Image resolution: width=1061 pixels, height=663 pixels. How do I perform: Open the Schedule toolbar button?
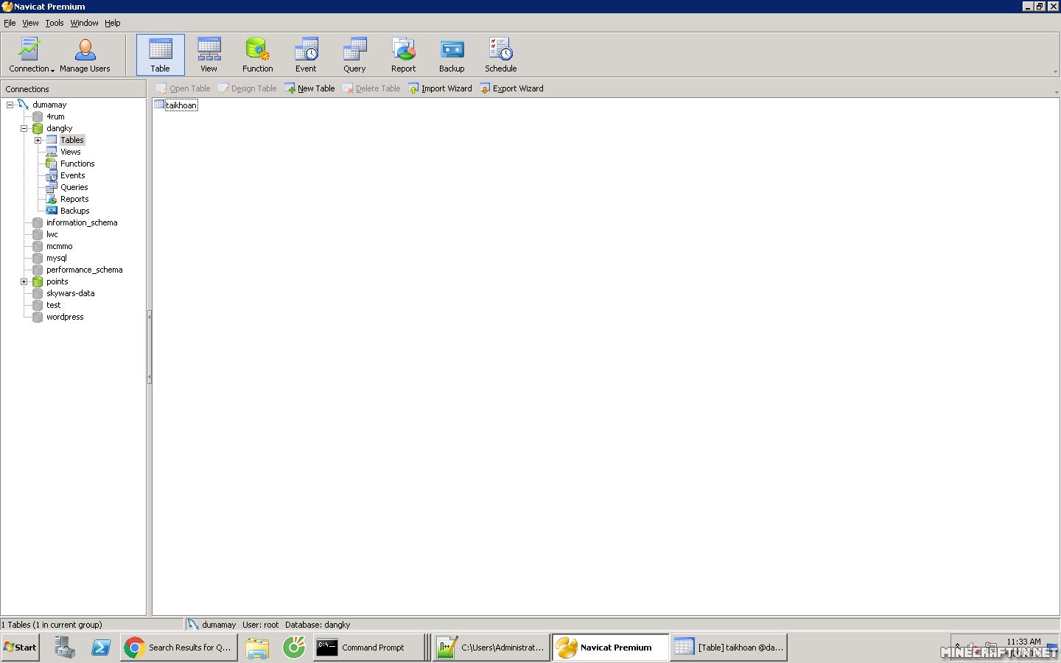pos(501,55)
